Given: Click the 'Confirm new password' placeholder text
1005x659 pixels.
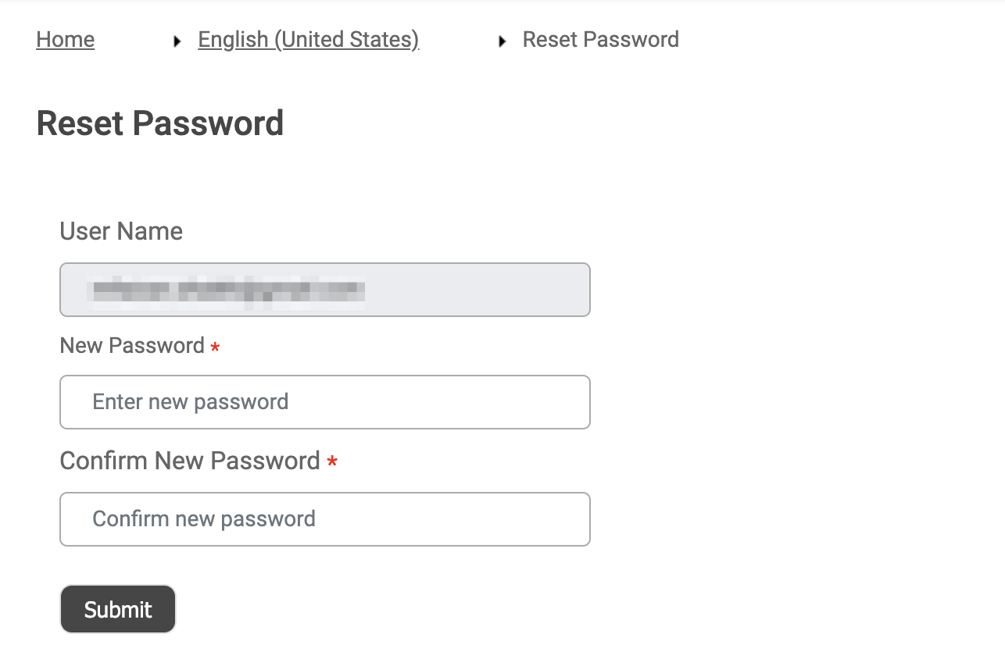Looking at the screenshot, I should (204, 519).
